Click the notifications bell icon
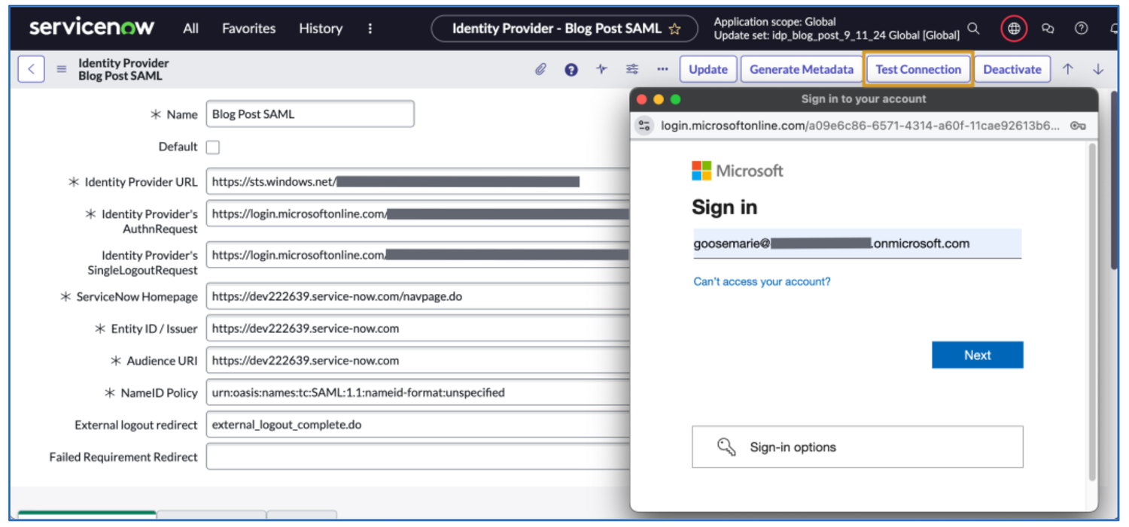 (1114, 29)
